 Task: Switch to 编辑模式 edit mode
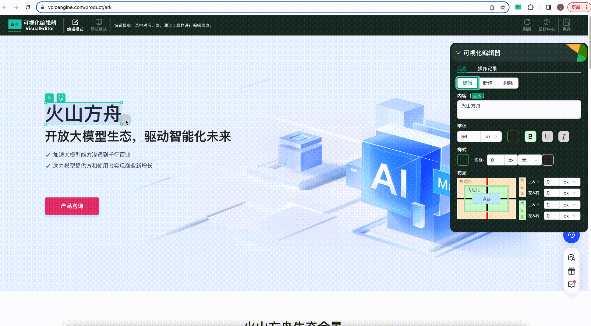[x=75, y=25]
